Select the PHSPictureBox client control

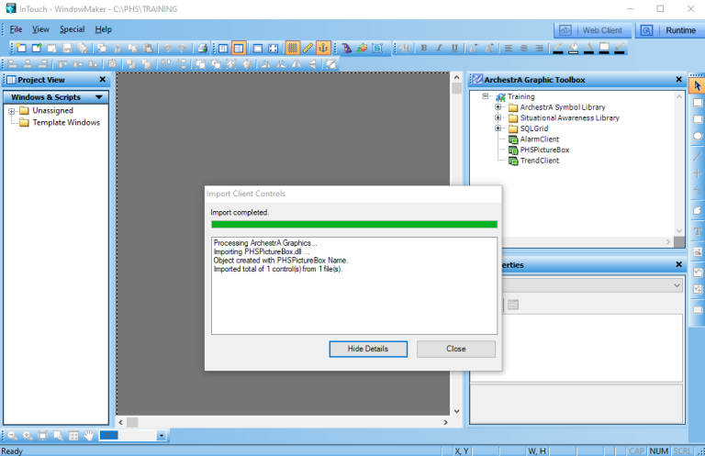pos(544,150)
